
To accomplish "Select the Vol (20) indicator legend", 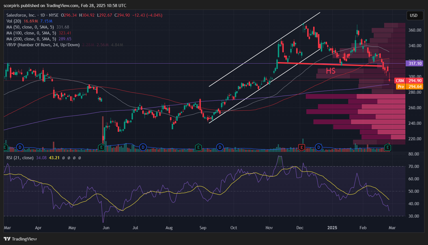I will click(x=14, y=21).
